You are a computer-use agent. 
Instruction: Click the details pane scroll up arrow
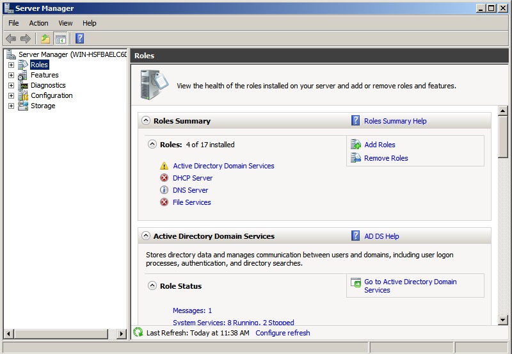click(503, 111)
